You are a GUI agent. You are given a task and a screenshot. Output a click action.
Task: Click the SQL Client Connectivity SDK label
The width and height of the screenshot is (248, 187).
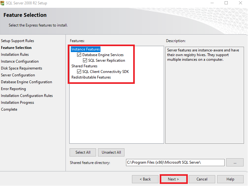coord(106,72)
